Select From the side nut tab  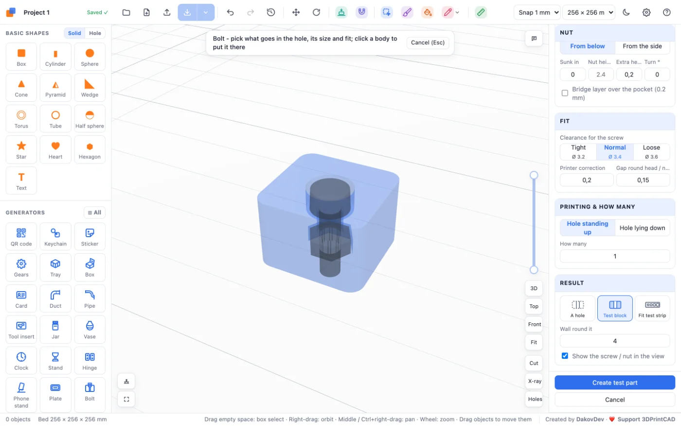pos(642,46)
